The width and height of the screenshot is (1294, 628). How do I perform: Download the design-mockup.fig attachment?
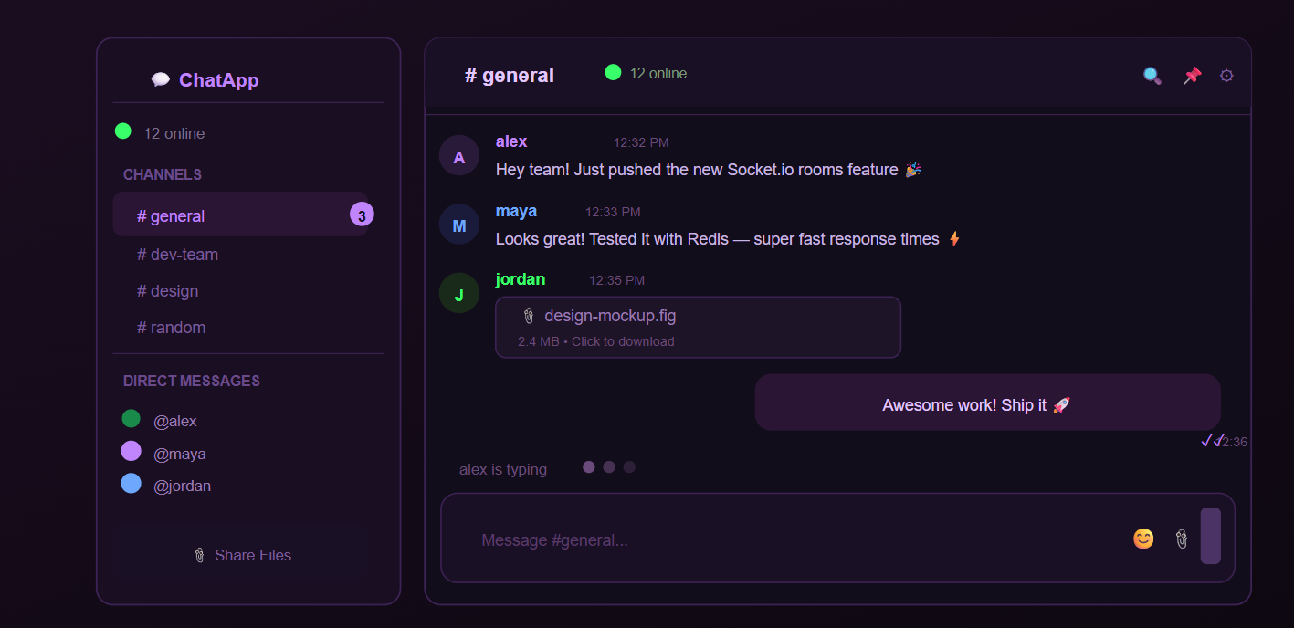[x=698, y=327]
